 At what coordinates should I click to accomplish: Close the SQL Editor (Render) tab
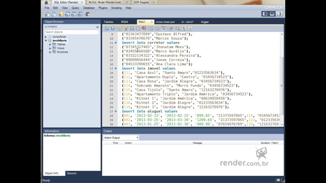(x=81, y=2)
